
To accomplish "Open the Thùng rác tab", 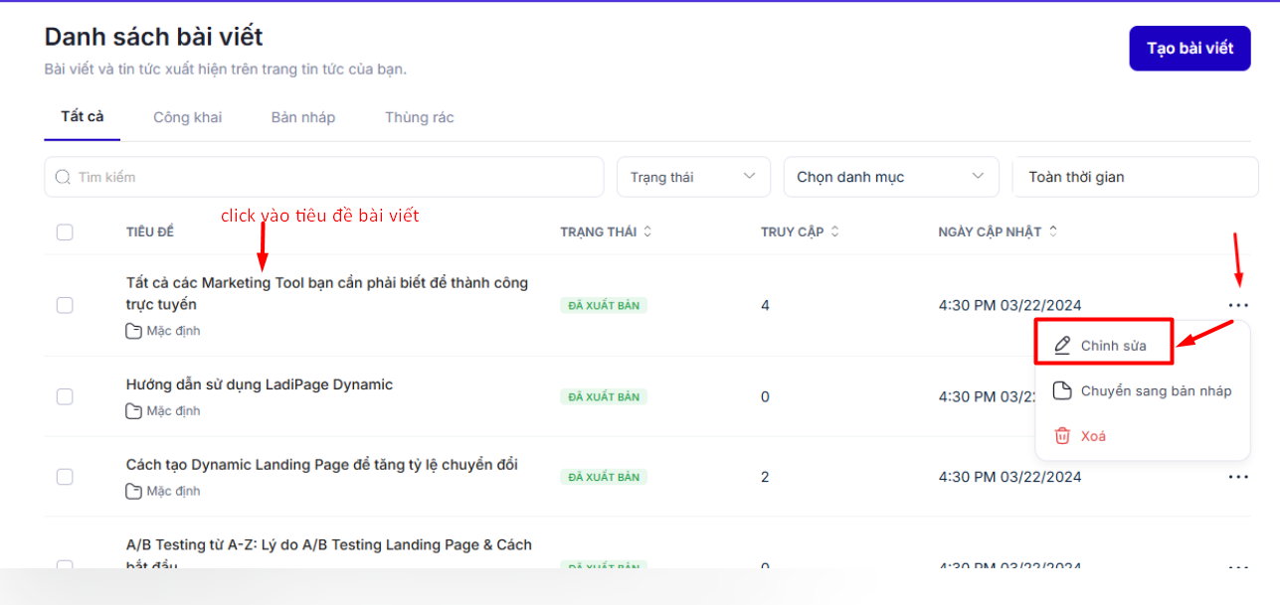I will click(420, 117).
